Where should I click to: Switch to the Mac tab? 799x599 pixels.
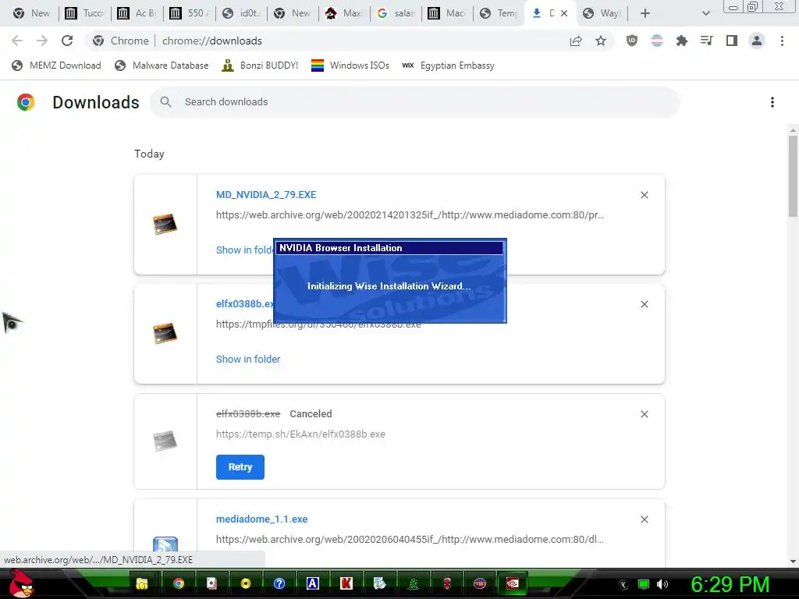click(x=448, y=13)
